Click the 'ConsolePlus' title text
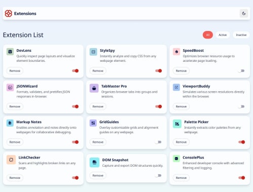Viewport: 253px width, 192px height. tap(193, 158)
